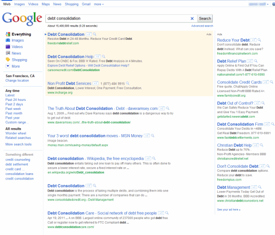Click +1 button beside freedomdebtrelief Debt Consolidation ad
The height and width of the screenshot is (235, 275).
[x=89, y=34]
